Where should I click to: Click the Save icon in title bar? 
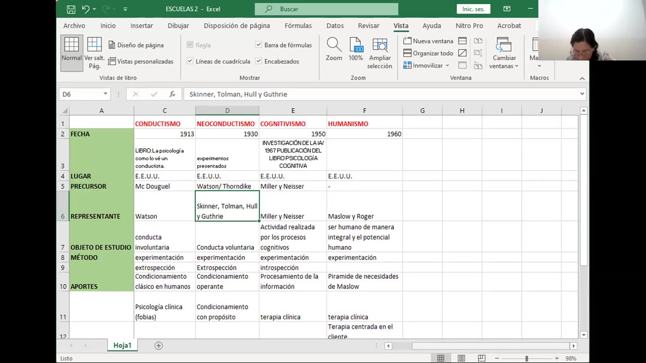(x=71, y=9)
